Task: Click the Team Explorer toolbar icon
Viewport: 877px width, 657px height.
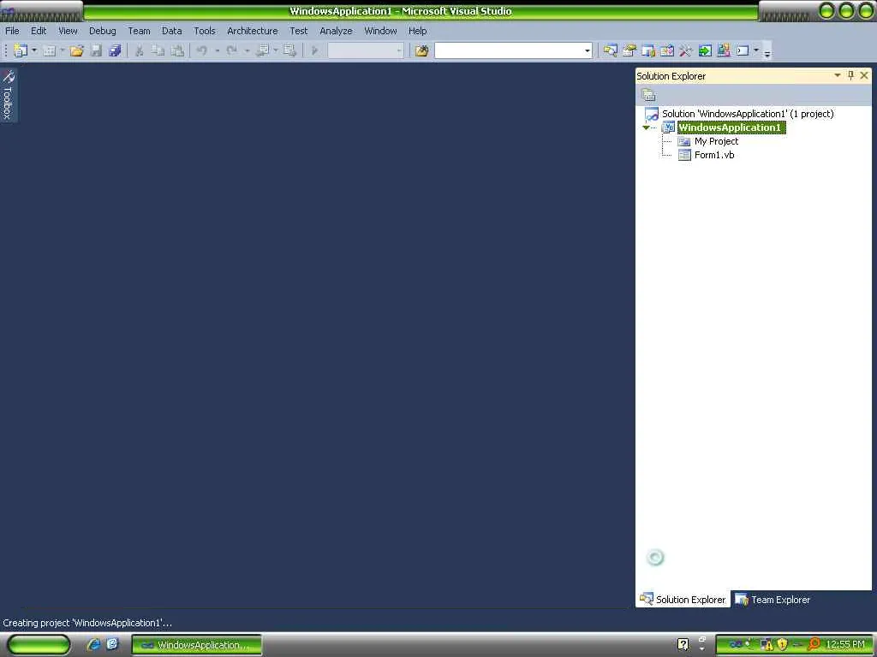Action: coord(648,50)
